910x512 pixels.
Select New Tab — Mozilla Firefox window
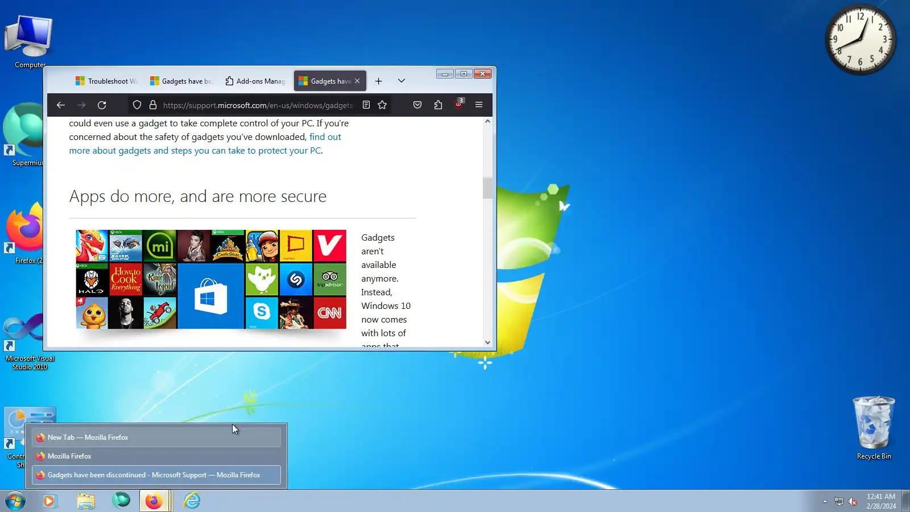click(156, 437)
